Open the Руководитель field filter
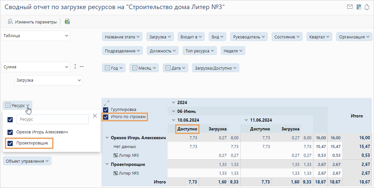The image size is (374, 188). (x=249, y=37)
